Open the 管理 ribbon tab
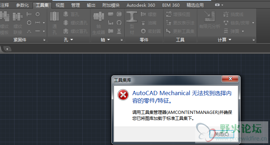The width and height of the screenshot is (270, 145). 76,5
